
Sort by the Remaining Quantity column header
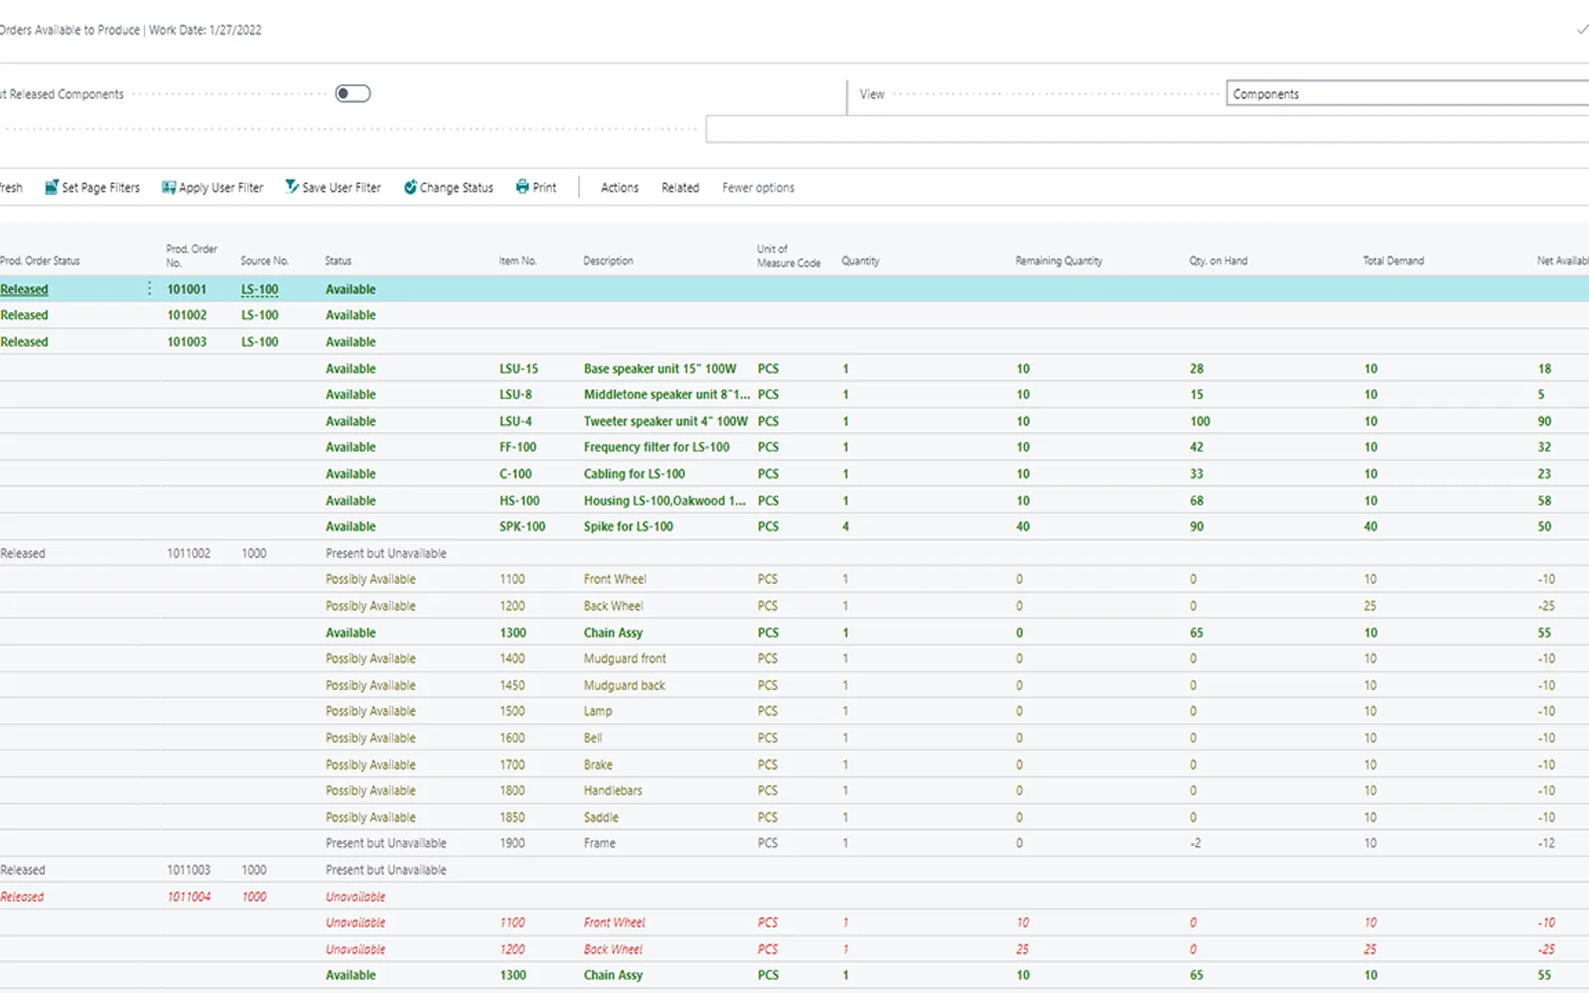pos(1059,261)
